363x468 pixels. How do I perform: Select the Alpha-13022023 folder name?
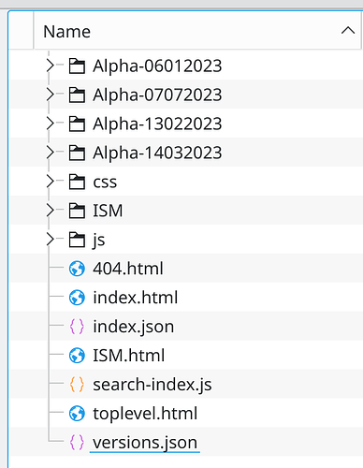coord(157,124)
